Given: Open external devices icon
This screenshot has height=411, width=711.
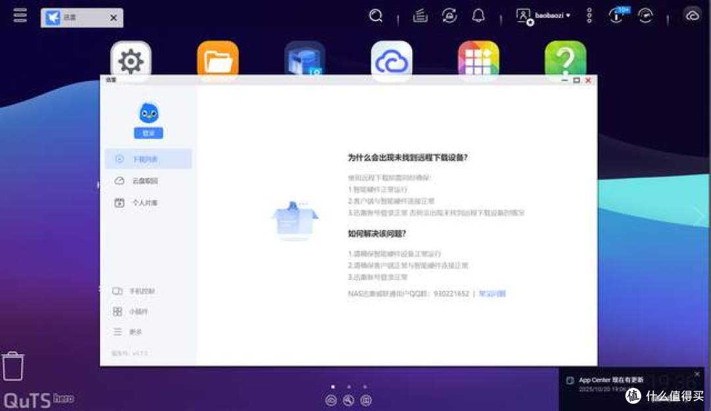Looking at the screenshot, I should coord(450,16).
